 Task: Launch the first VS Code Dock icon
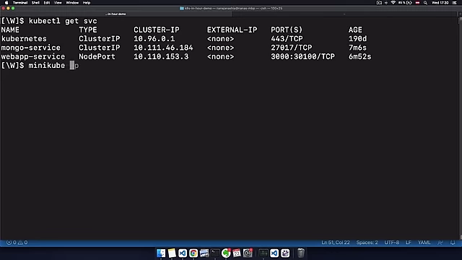[183, 253]
